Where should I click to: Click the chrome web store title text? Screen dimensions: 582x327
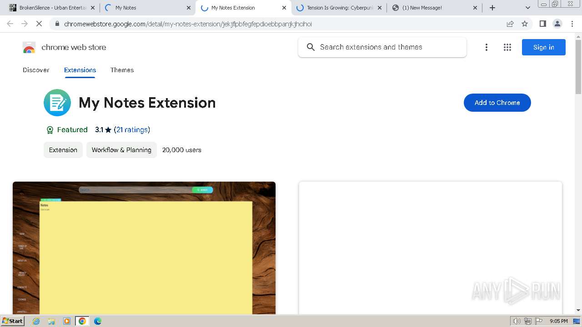74,47
